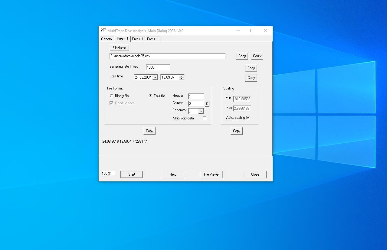Screen dimensions: 387x250
Task: Click the Start button
Action: tap(132, 174)
